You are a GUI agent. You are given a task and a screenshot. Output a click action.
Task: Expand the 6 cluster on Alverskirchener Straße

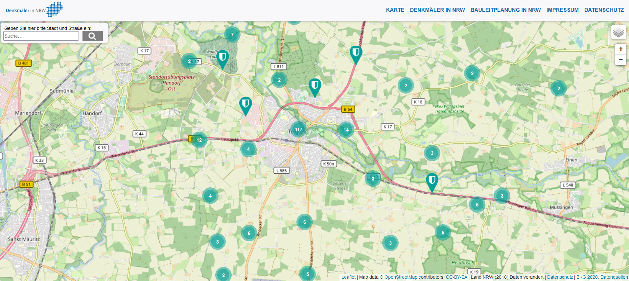[305, 222]
